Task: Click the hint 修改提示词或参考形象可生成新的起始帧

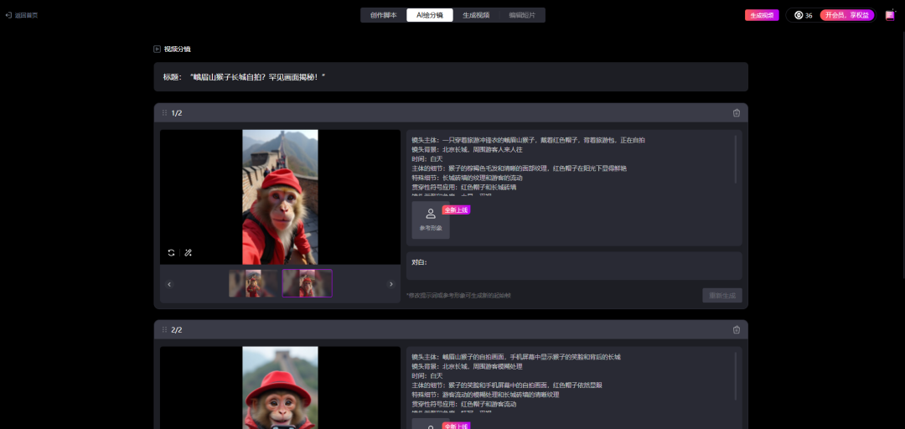Action: [x=458, y=296]
